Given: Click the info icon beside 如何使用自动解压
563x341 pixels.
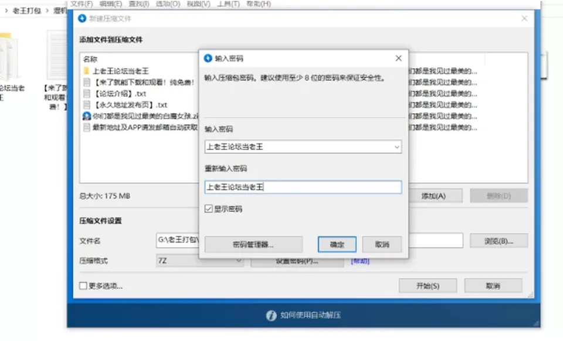Looking at the screenshot, I should 271,315.
